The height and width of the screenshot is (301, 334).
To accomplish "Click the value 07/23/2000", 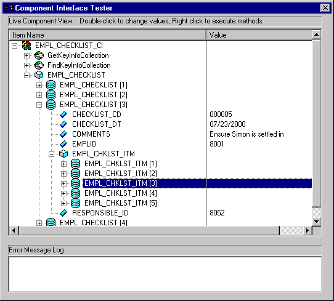I will (227, 124).
